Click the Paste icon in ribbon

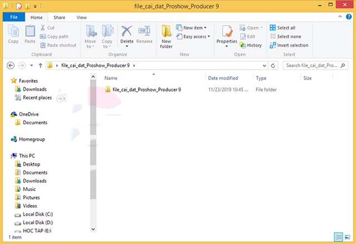pyautogui.click(x=30, y=34)
